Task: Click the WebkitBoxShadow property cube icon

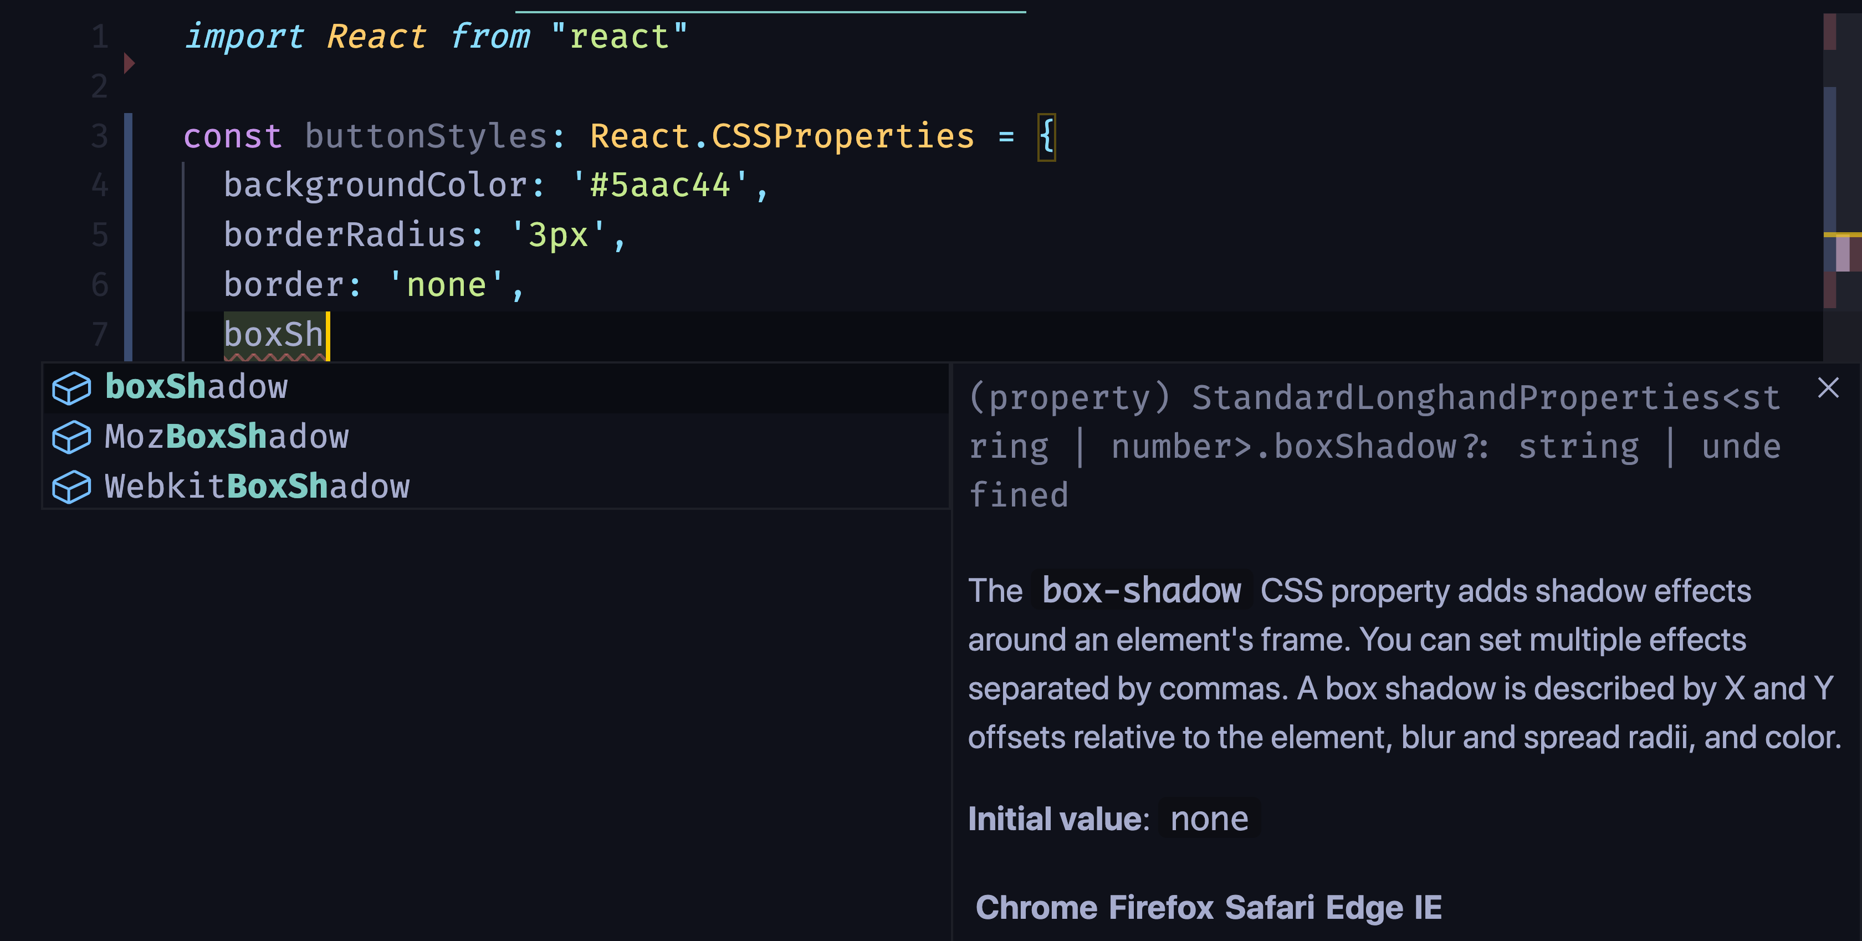Action: pyautogui.click(x=71, y=487)
